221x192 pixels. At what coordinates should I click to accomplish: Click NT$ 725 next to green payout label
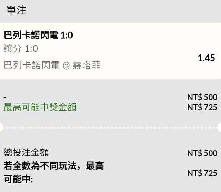click(x=202, y=108)
